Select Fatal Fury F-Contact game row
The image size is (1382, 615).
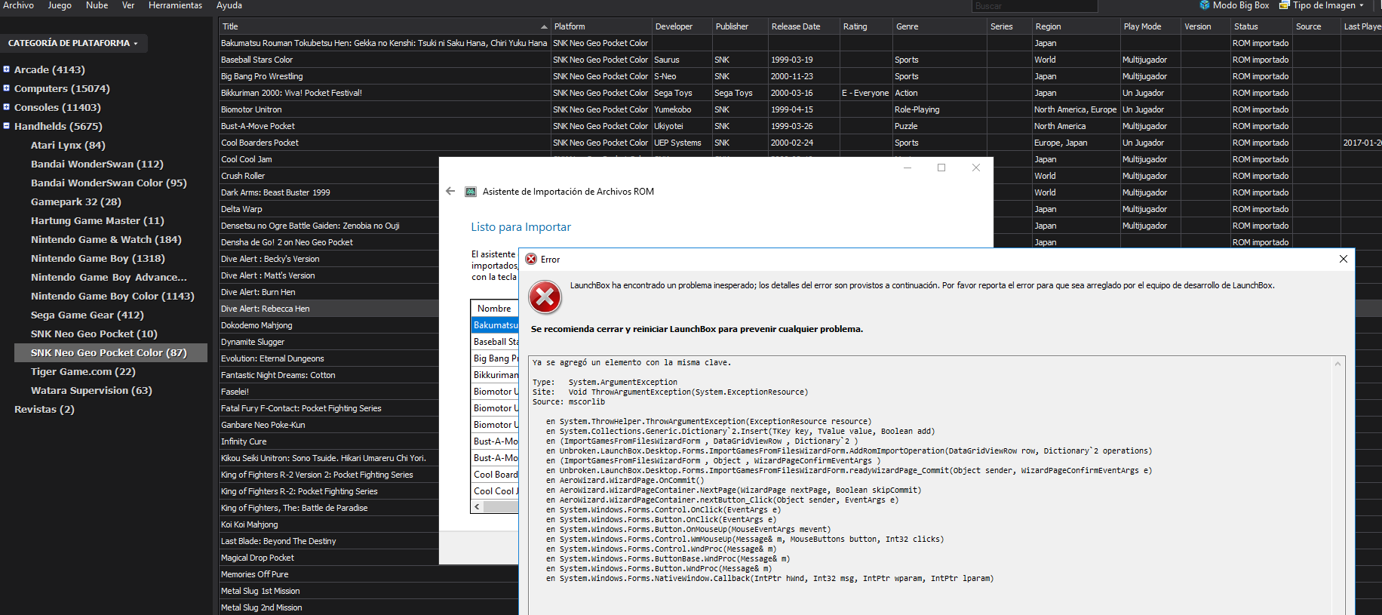329,408
